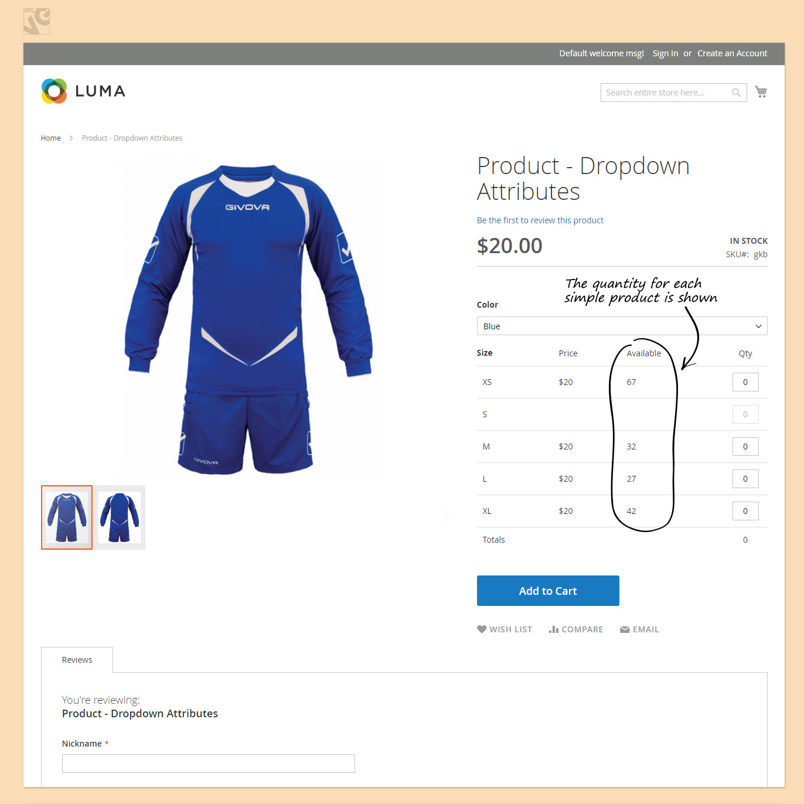Open Sign In link
Image resolution: width=804 pixels, height=804 pixels.
tap(665, 53)
